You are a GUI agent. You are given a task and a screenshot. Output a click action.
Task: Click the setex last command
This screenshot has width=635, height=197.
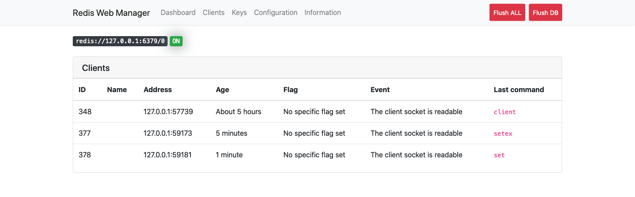click(503, 134)
